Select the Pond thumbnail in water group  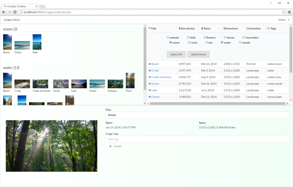pyautogui.click(x=130, y=81)
